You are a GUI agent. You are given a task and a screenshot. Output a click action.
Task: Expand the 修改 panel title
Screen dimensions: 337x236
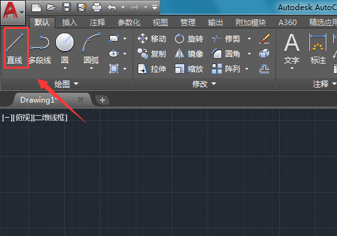204,84
